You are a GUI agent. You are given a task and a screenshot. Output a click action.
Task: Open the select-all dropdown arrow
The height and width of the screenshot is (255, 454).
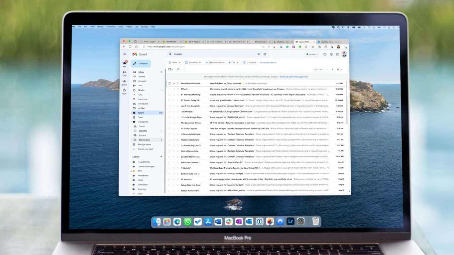coord(173,69)
